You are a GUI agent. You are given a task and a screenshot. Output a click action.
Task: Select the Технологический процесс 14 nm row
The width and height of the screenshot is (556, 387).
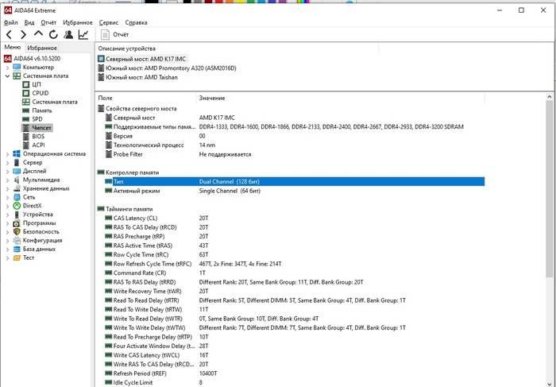(x=295, y=145)
